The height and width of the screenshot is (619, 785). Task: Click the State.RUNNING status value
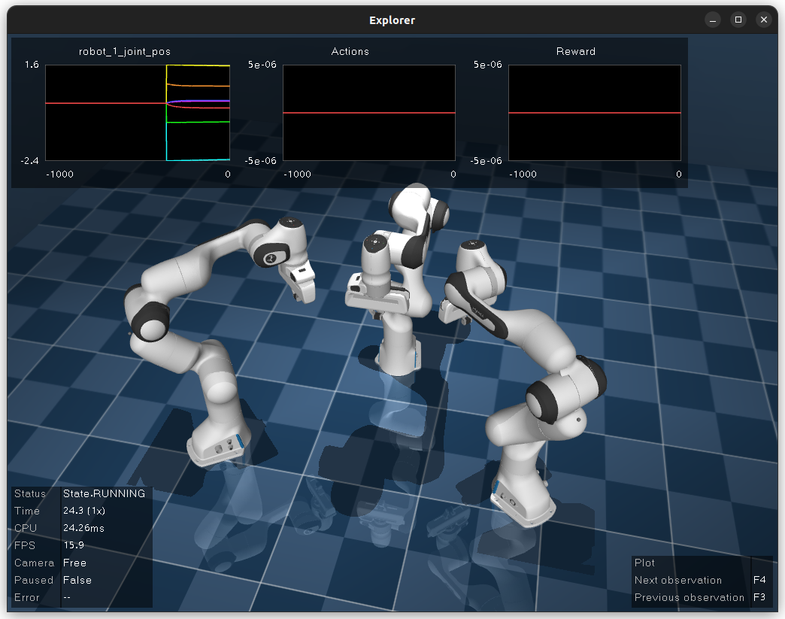(104, 494)
